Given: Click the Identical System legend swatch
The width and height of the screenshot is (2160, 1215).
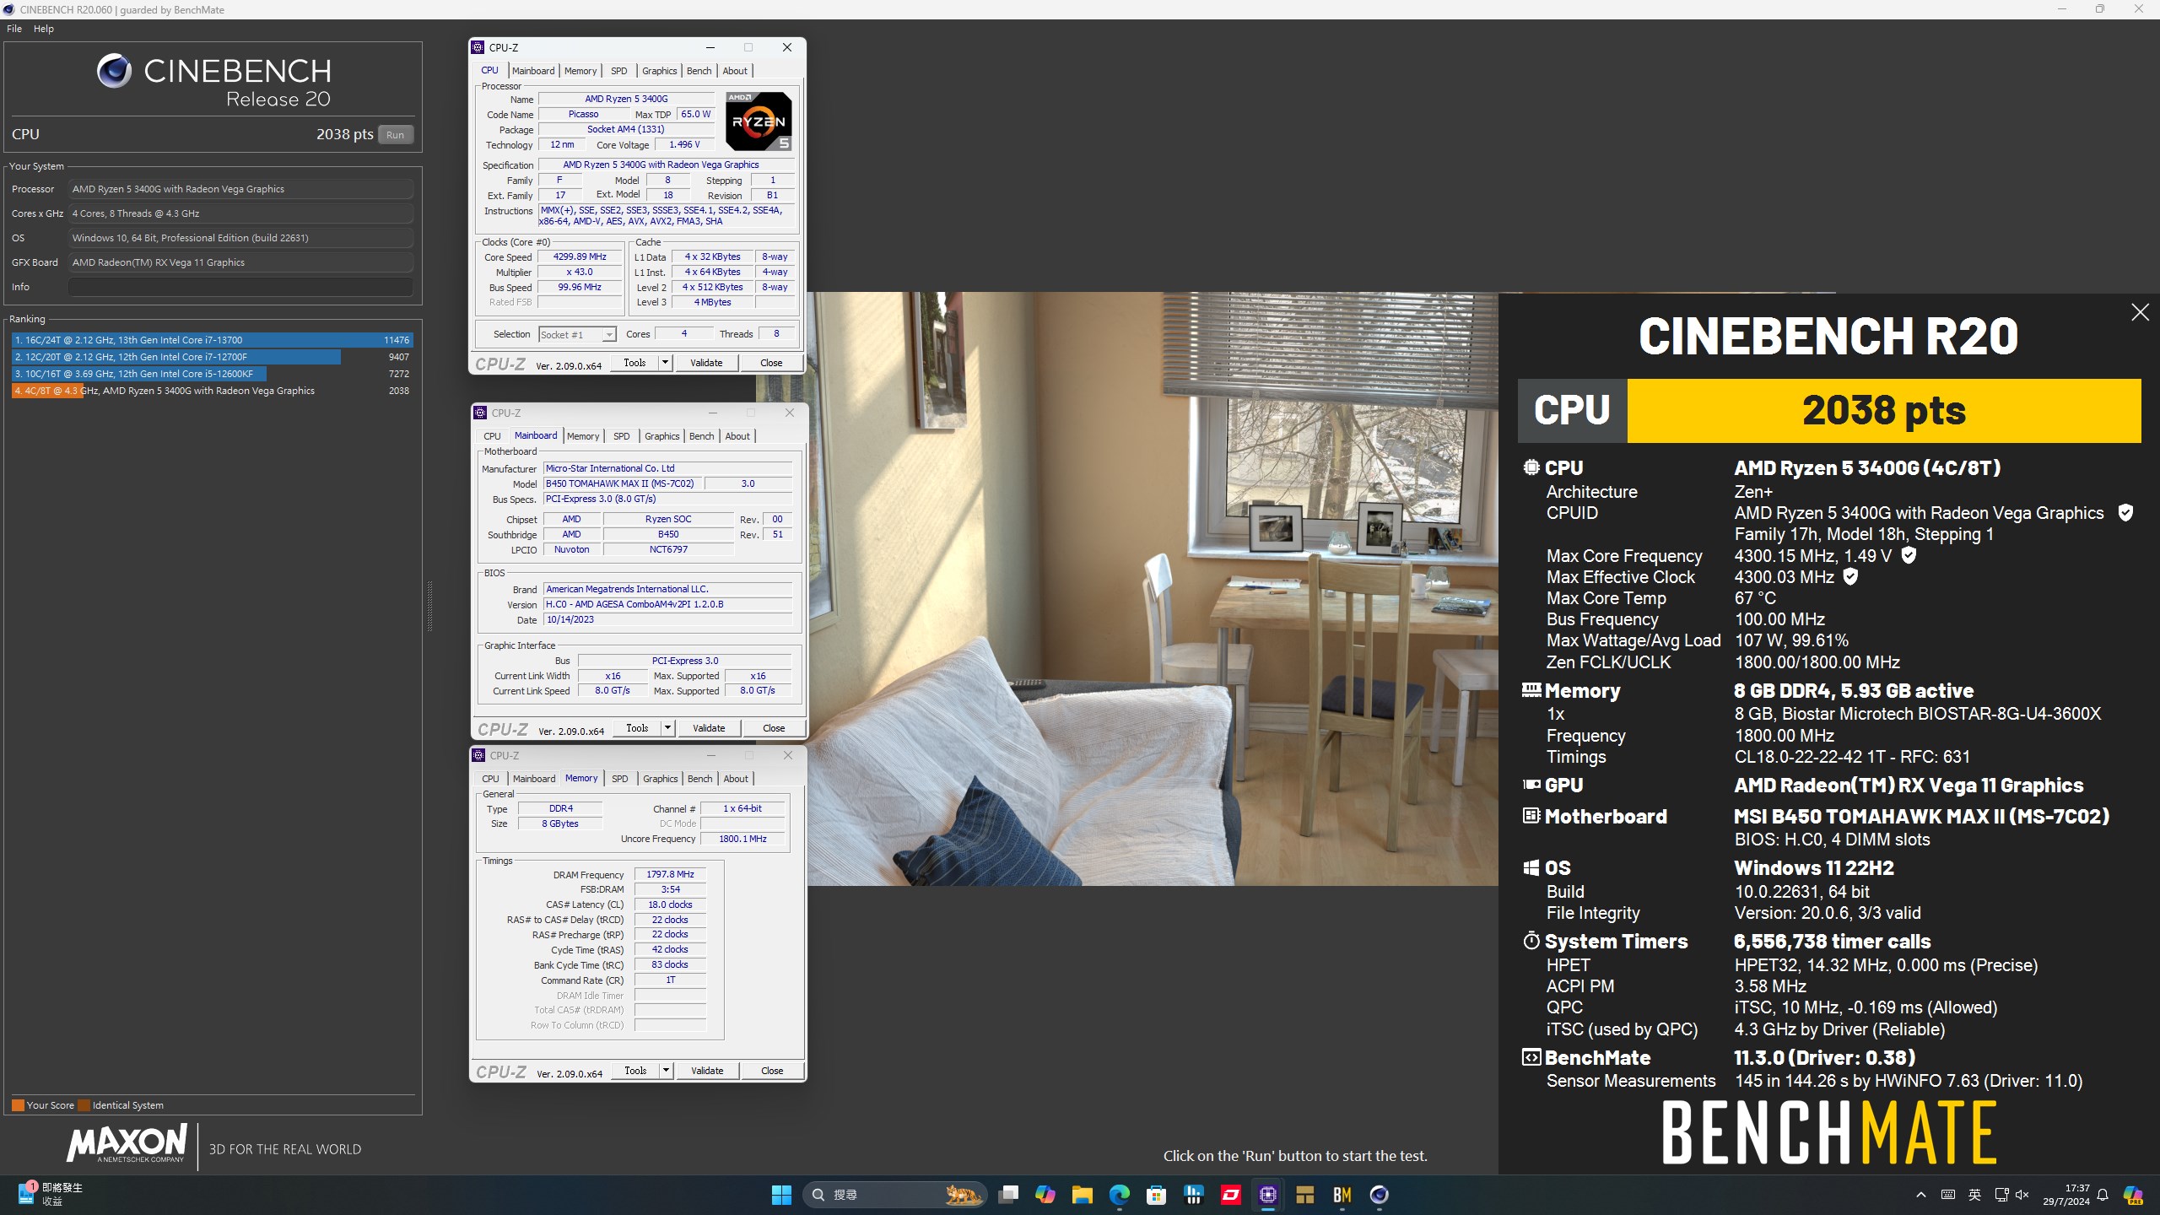Looking at the screenshot, I should click(x=84, y=1105).
